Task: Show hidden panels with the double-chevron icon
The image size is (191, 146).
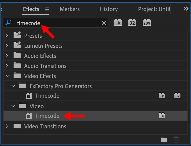Action: 186,9
